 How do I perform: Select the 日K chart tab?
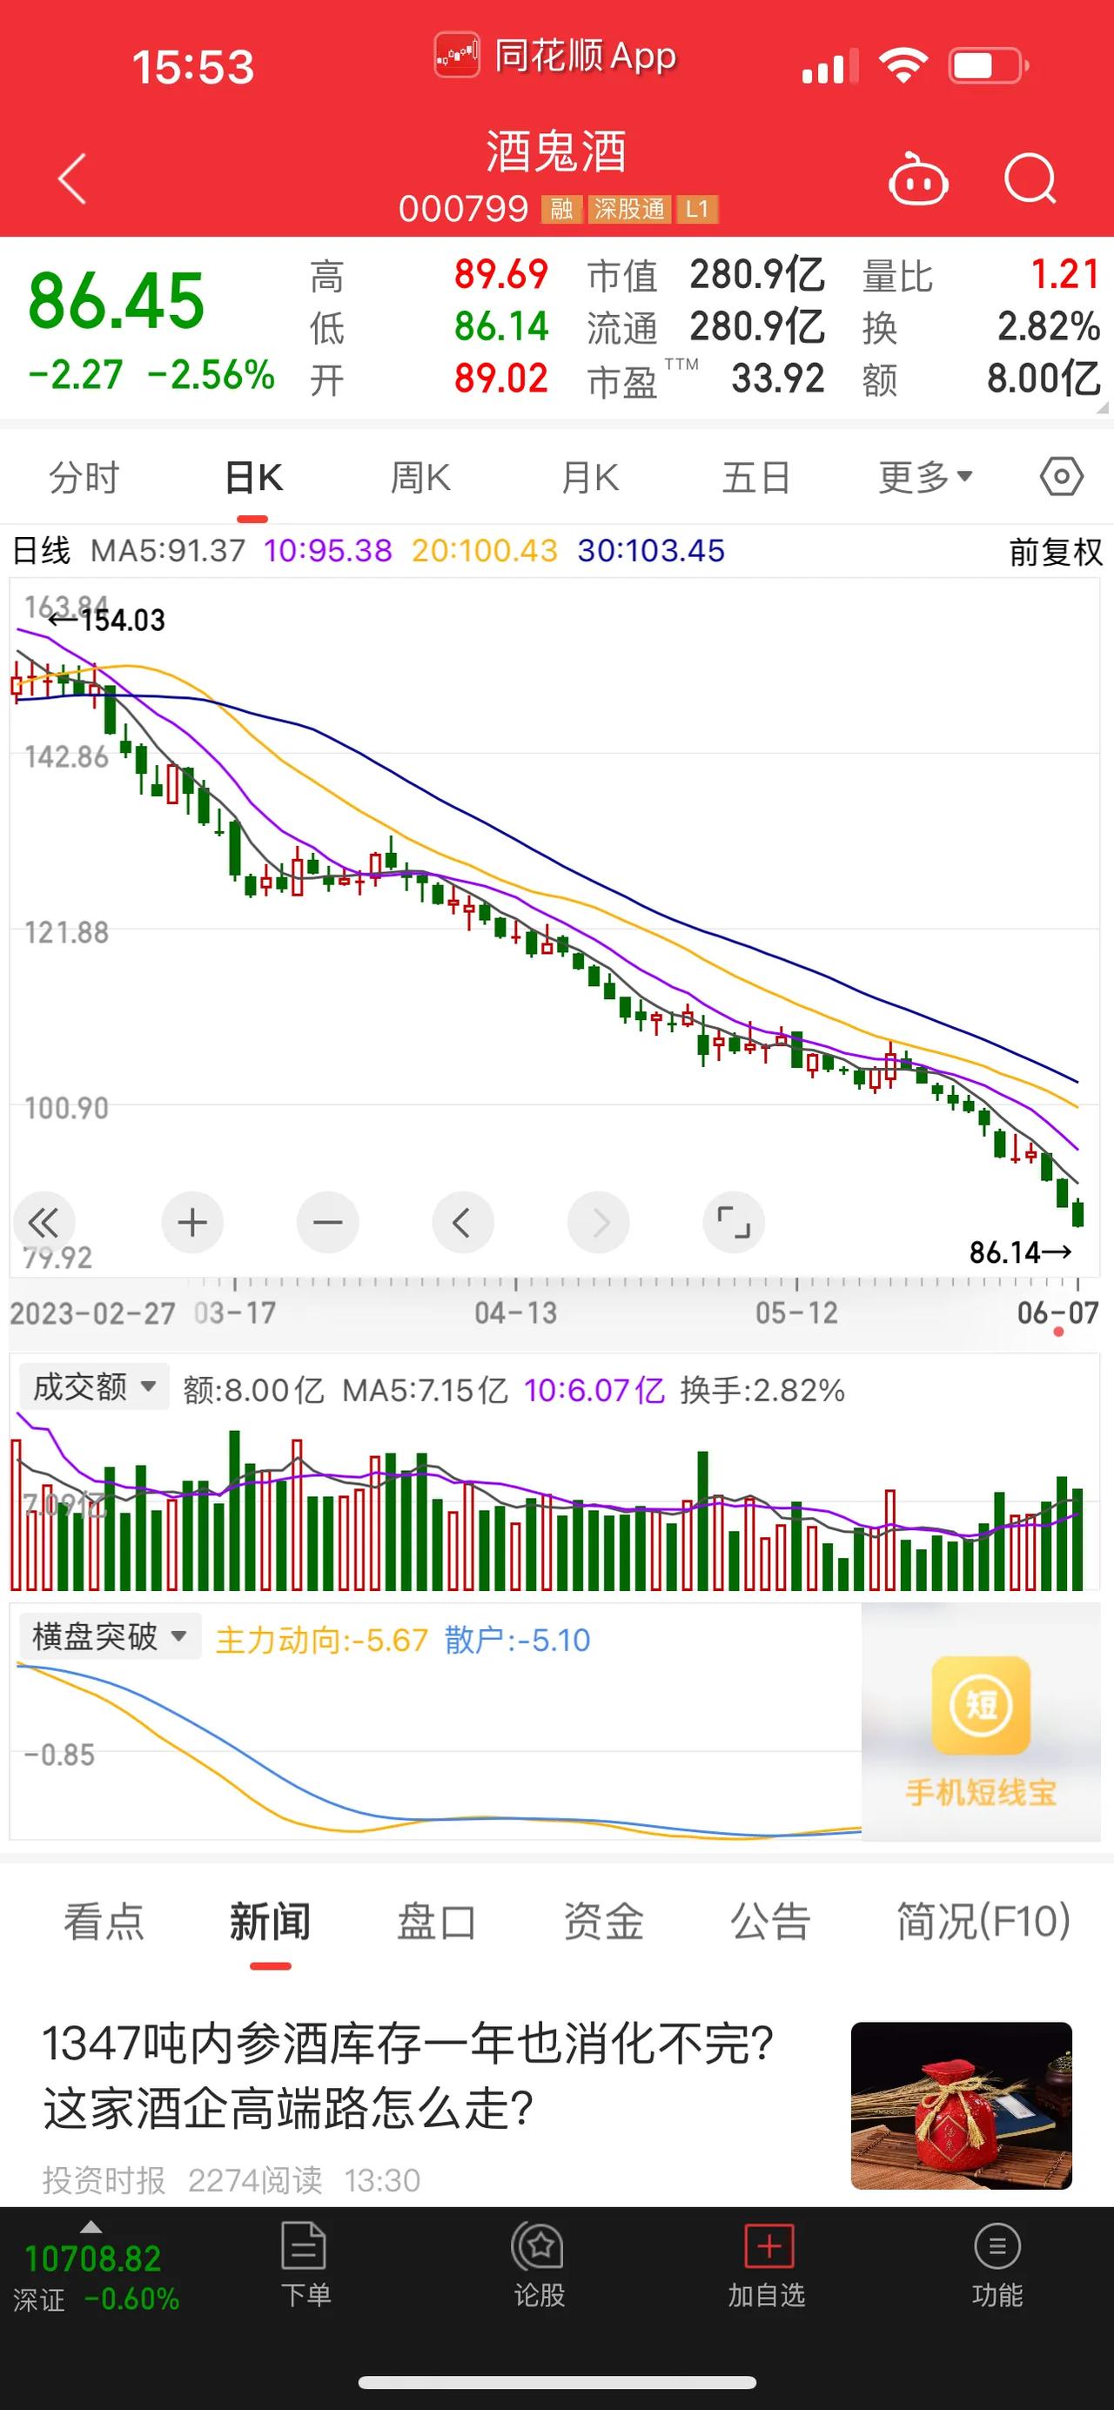253,477
